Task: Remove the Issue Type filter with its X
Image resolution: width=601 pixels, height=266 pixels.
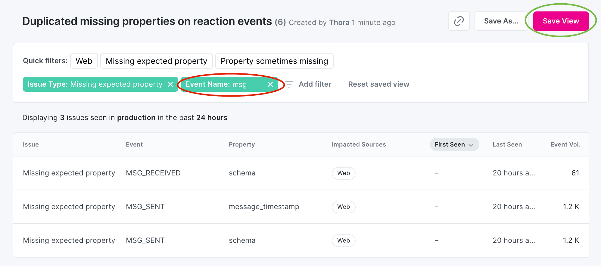Action: coord(170,84)
